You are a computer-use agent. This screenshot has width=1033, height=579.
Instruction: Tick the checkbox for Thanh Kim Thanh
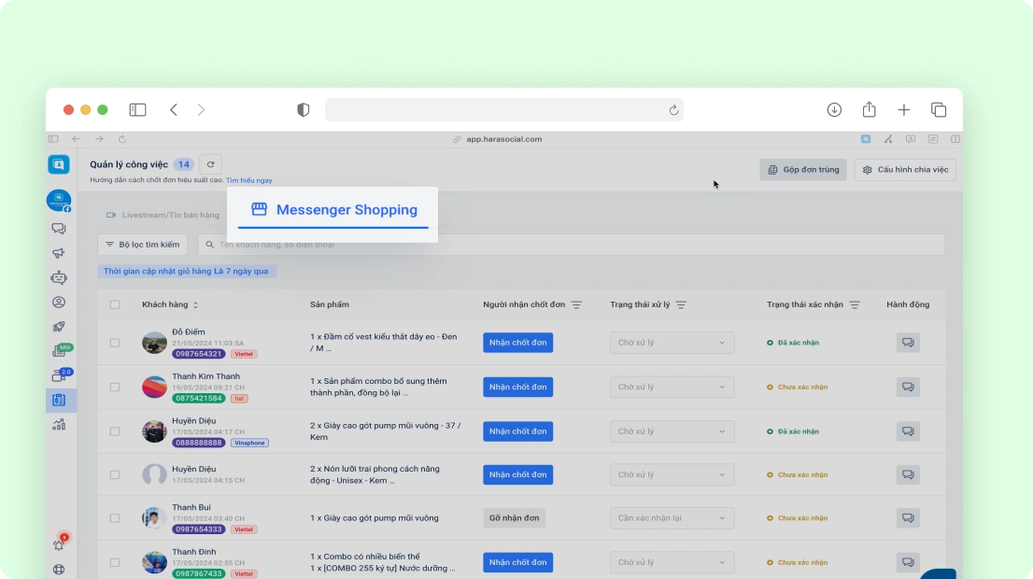point(115,387)
